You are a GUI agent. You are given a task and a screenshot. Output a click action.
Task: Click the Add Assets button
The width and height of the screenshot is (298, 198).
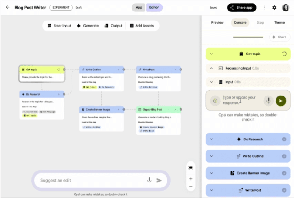coord(141,26)
